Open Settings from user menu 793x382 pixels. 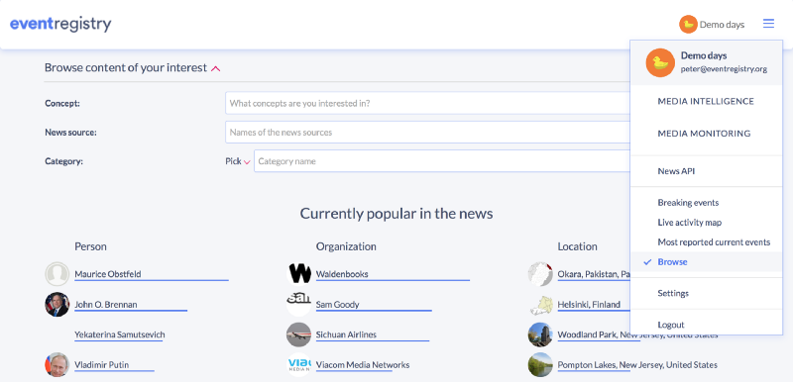pyautogui.click(x=673, y=293)
